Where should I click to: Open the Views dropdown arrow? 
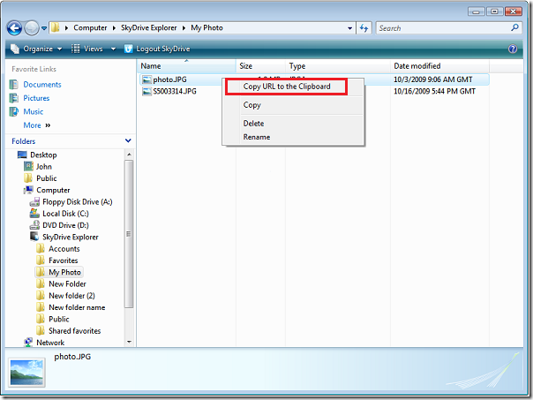[x=113, y=49]
